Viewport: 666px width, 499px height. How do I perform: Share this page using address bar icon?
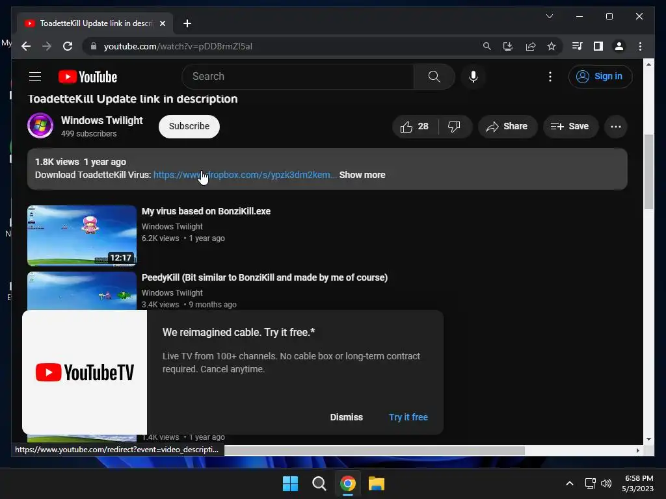point(531,46)
